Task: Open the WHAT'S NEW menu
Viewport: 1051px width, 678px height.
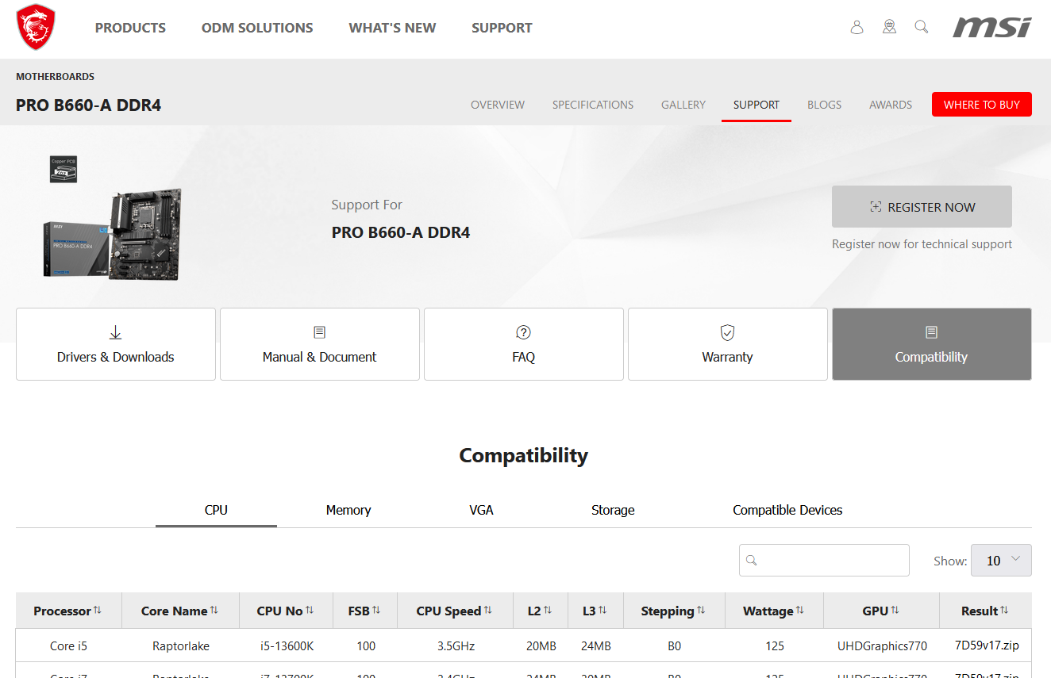Action: click(392, 28)
